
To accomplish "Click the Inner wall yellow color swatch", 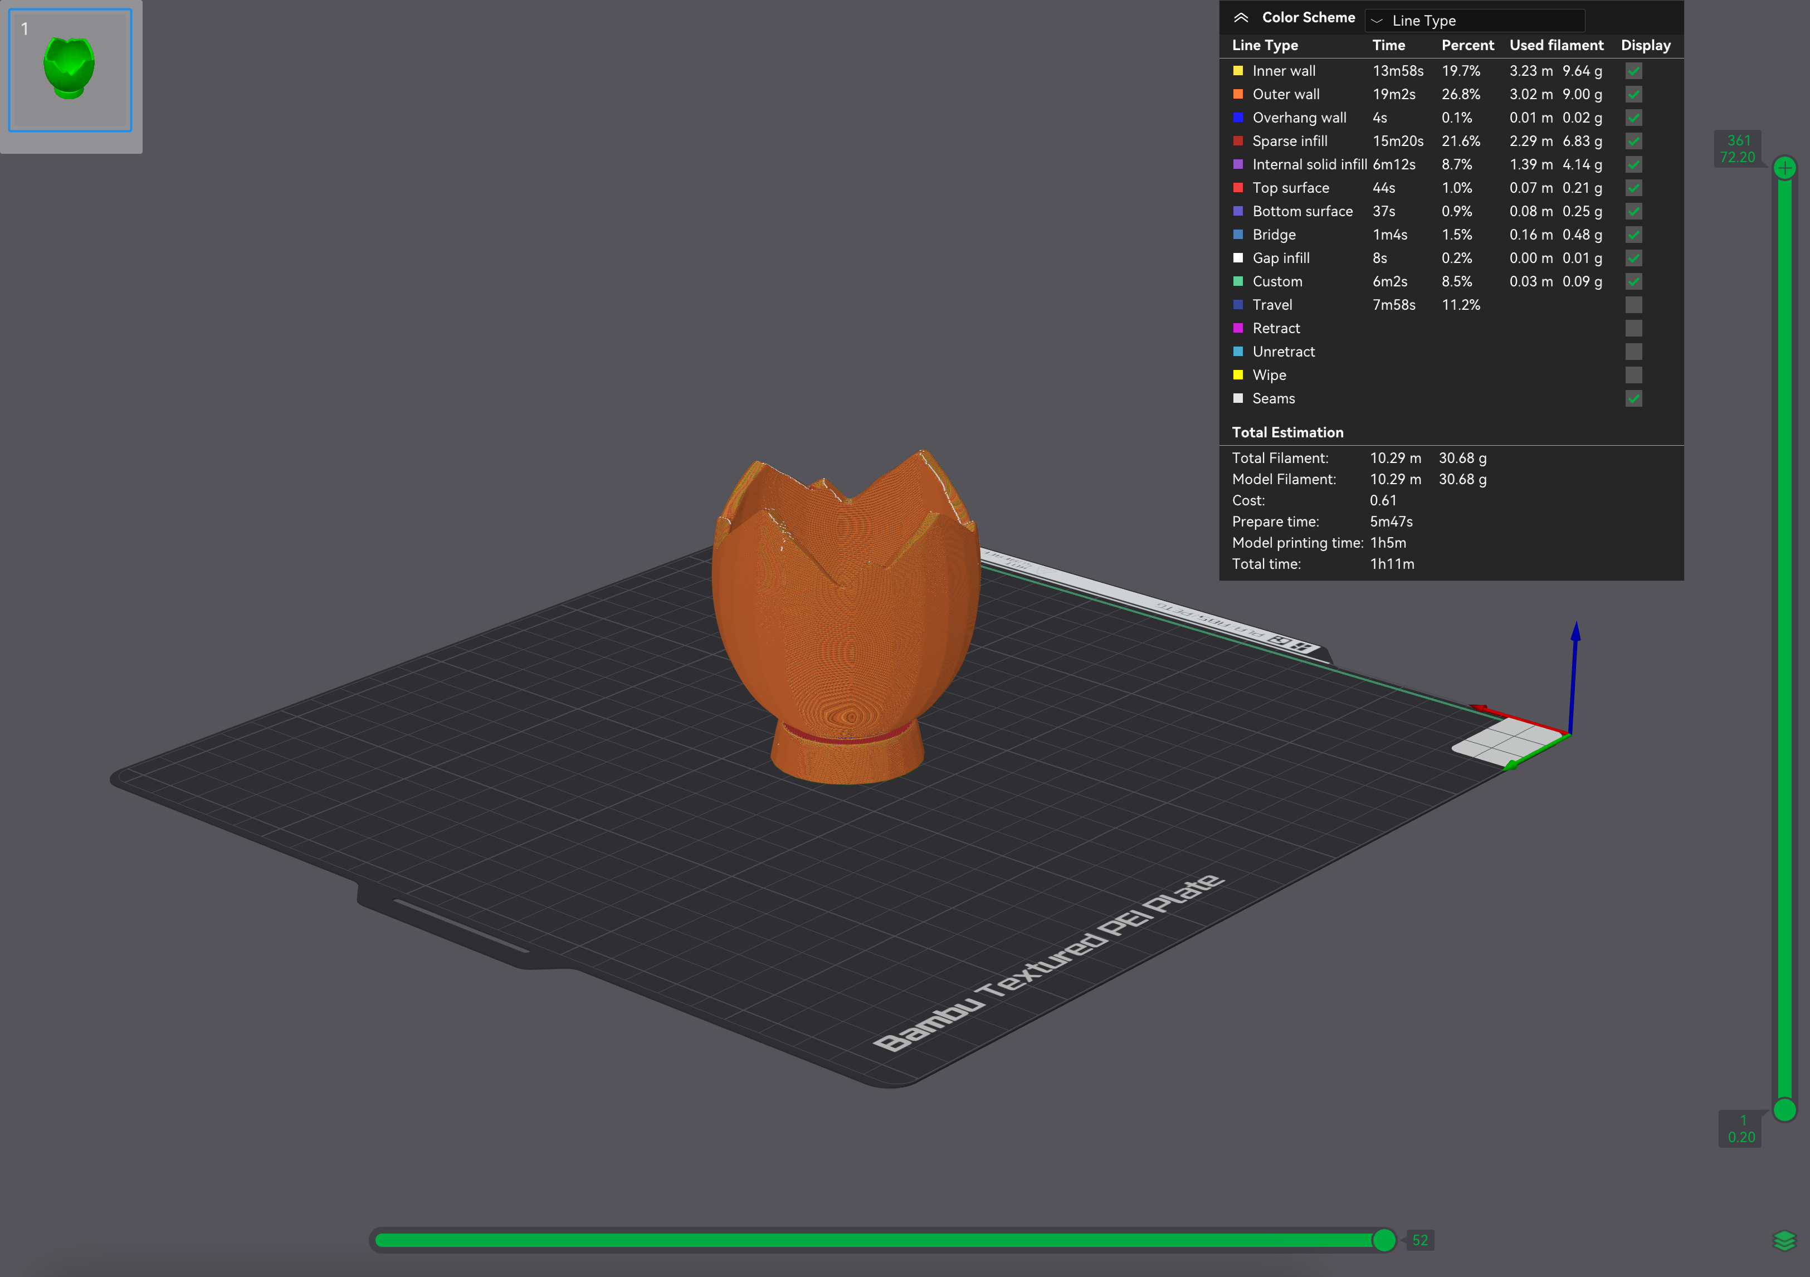I will [1238, 71].
